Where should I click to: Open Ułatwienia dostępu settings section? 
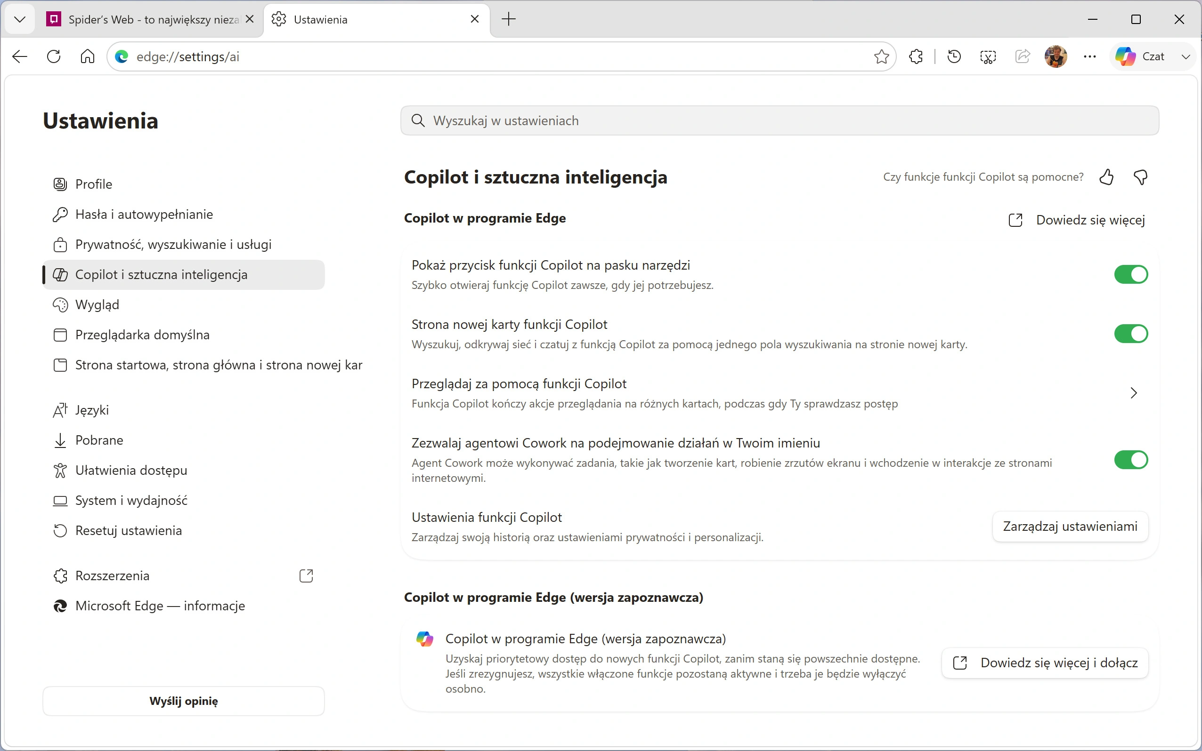tap(183, 471)
